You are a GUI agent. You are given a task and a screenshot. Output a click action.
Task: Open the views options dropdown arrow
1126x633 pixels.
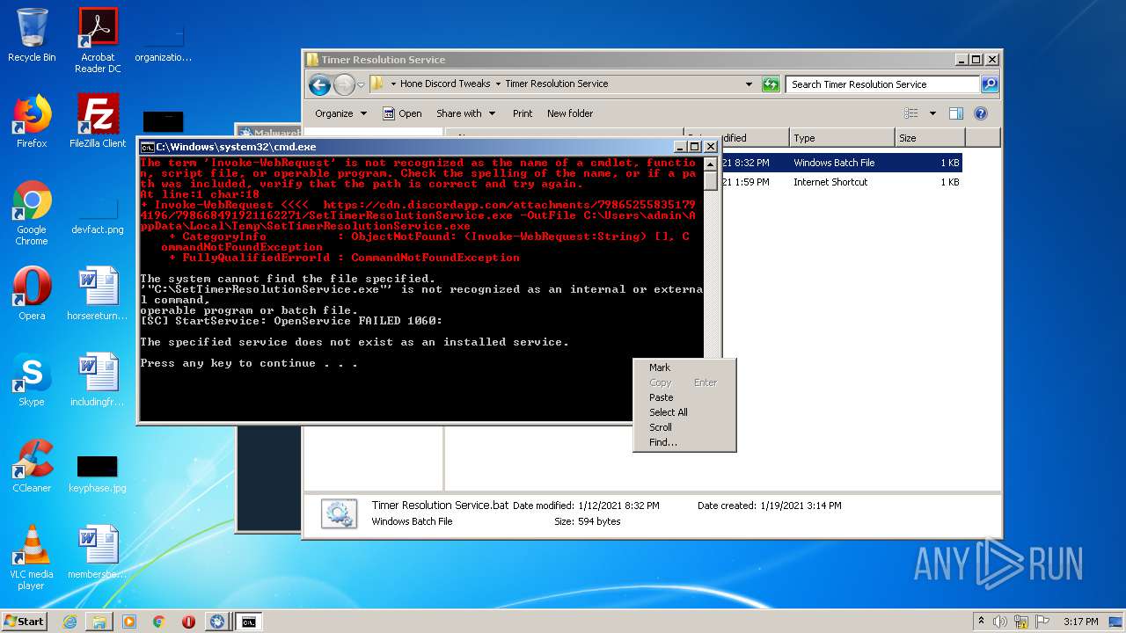coord(932,113)
